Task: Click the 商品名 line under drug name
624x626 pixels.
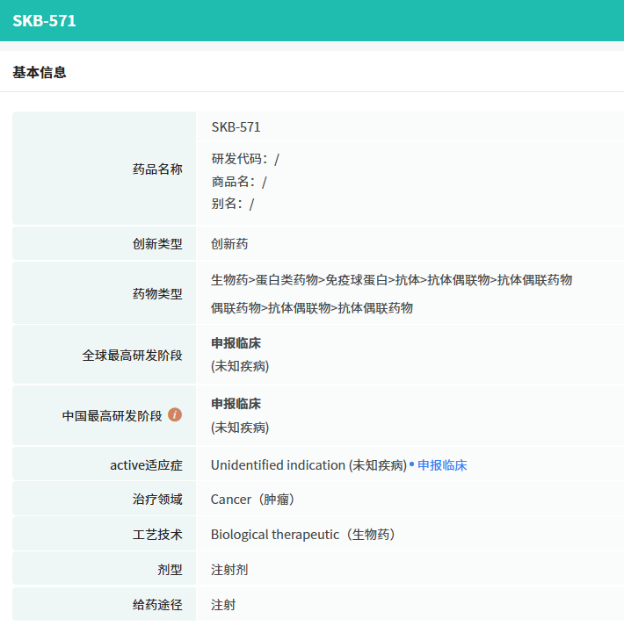Action: pyautogui.click(x=239, y=182)
